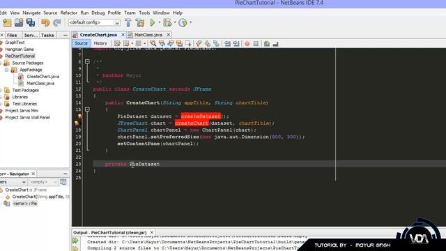Open the Debug menu
This screenshot has width=446, height=251.
(x=98, y=13)
